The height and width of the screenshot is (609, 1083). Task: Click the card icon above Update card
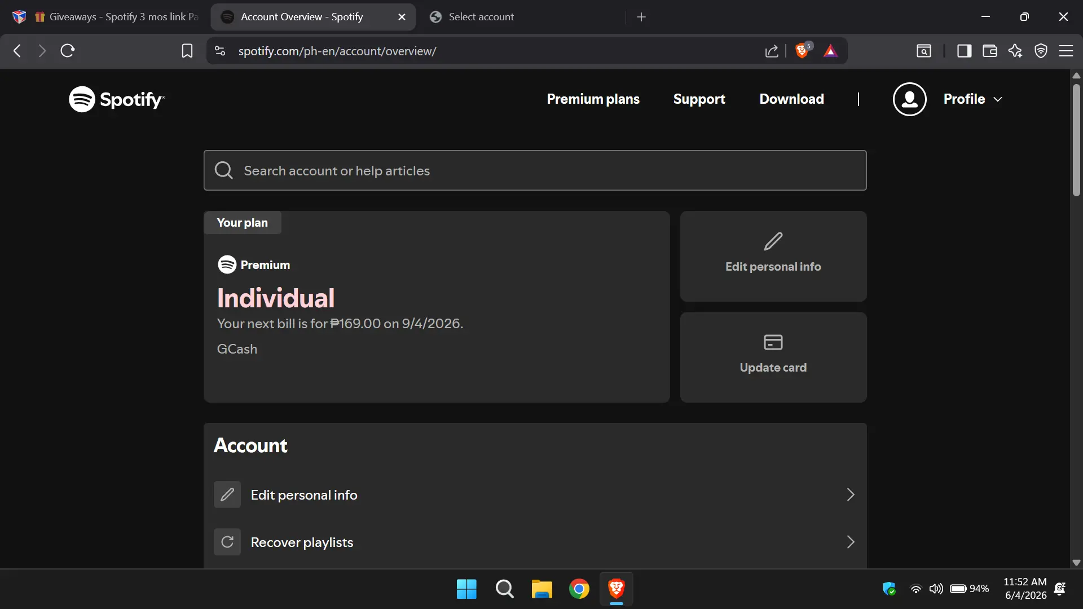[x=773, y=342]
